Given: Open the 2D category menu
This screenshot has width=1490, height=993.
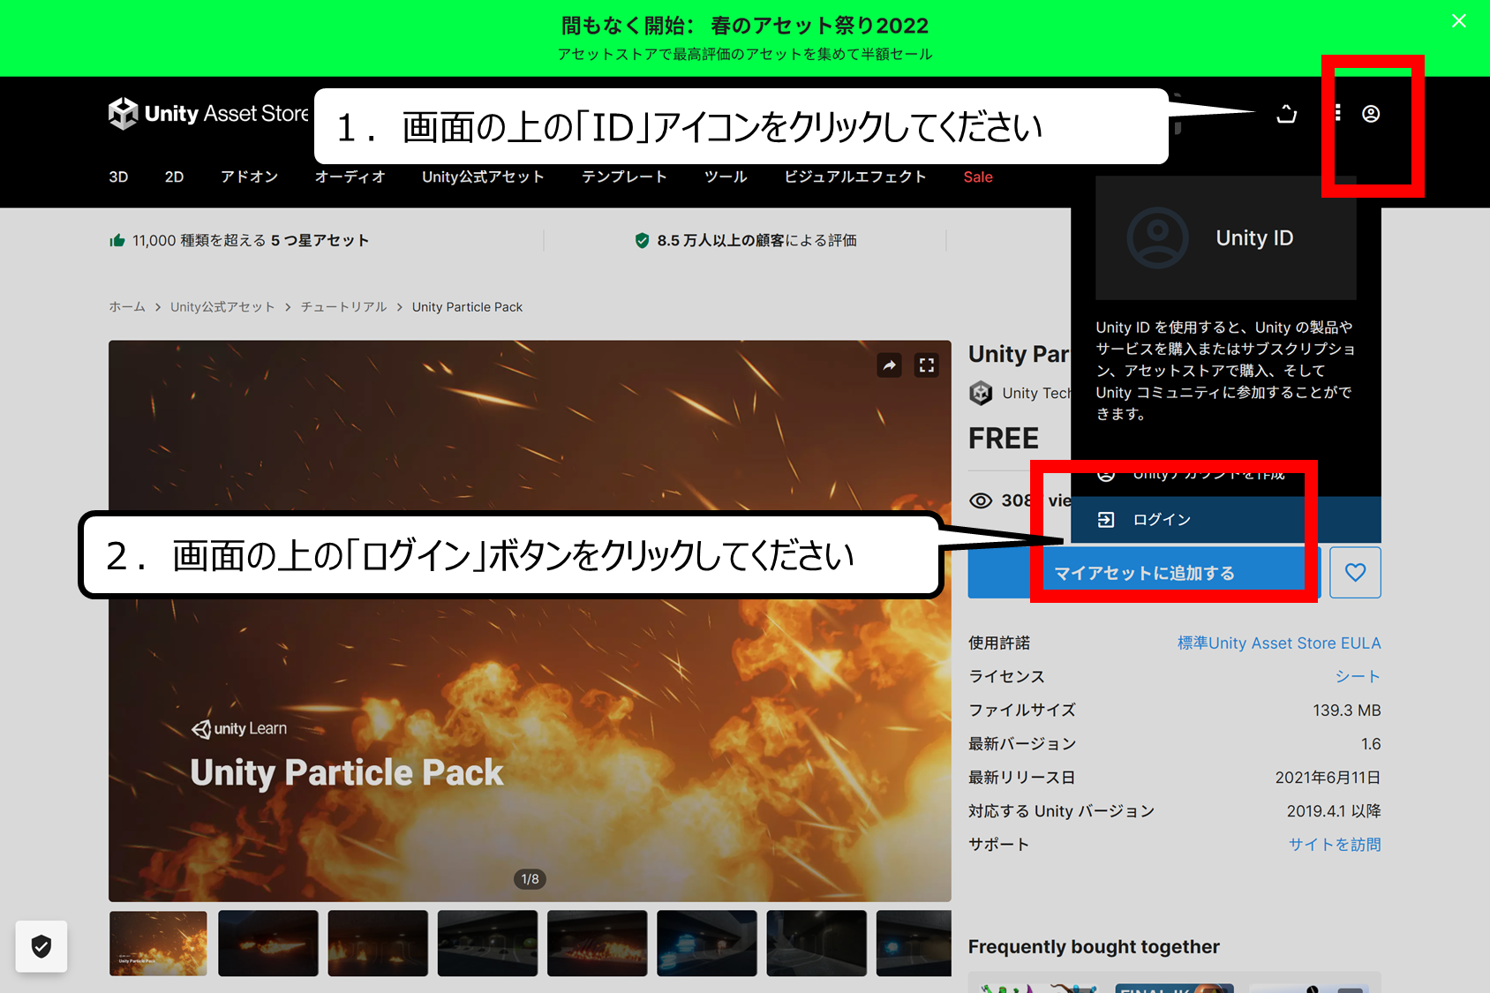Looking at the screenshot, I should [175, 177].
